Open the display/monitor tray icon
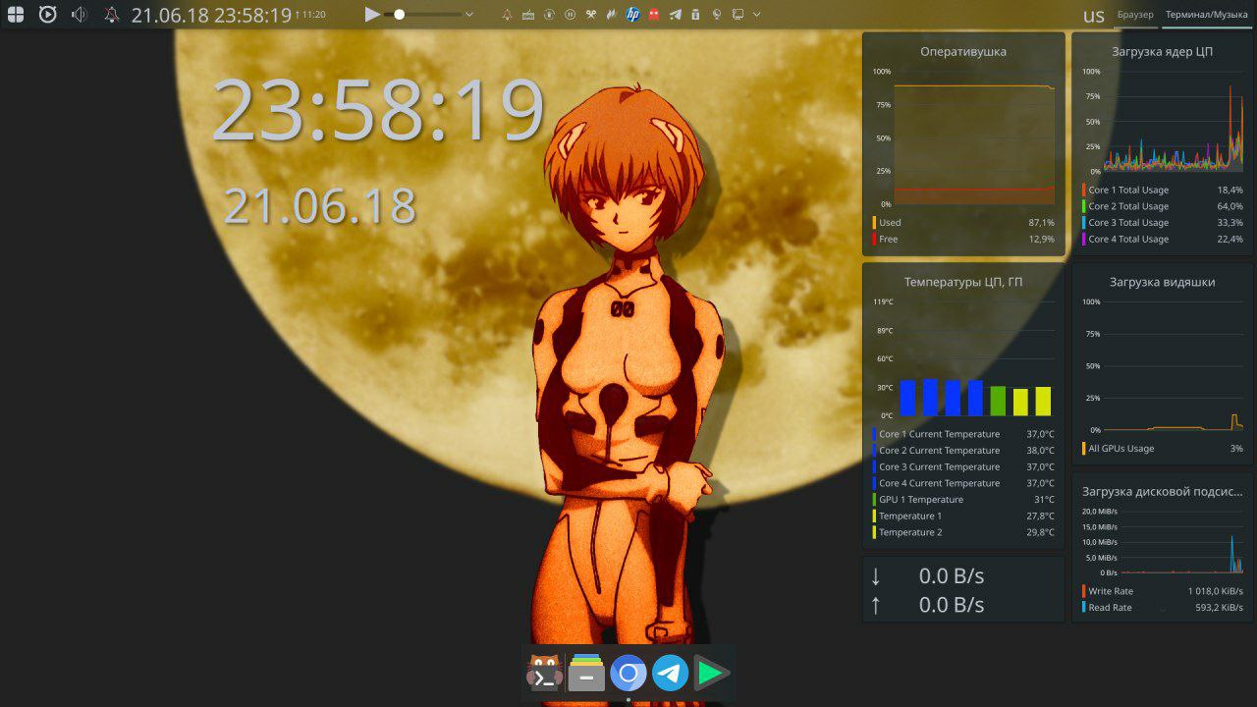The image size is (1257, 707). click(738, 15)
